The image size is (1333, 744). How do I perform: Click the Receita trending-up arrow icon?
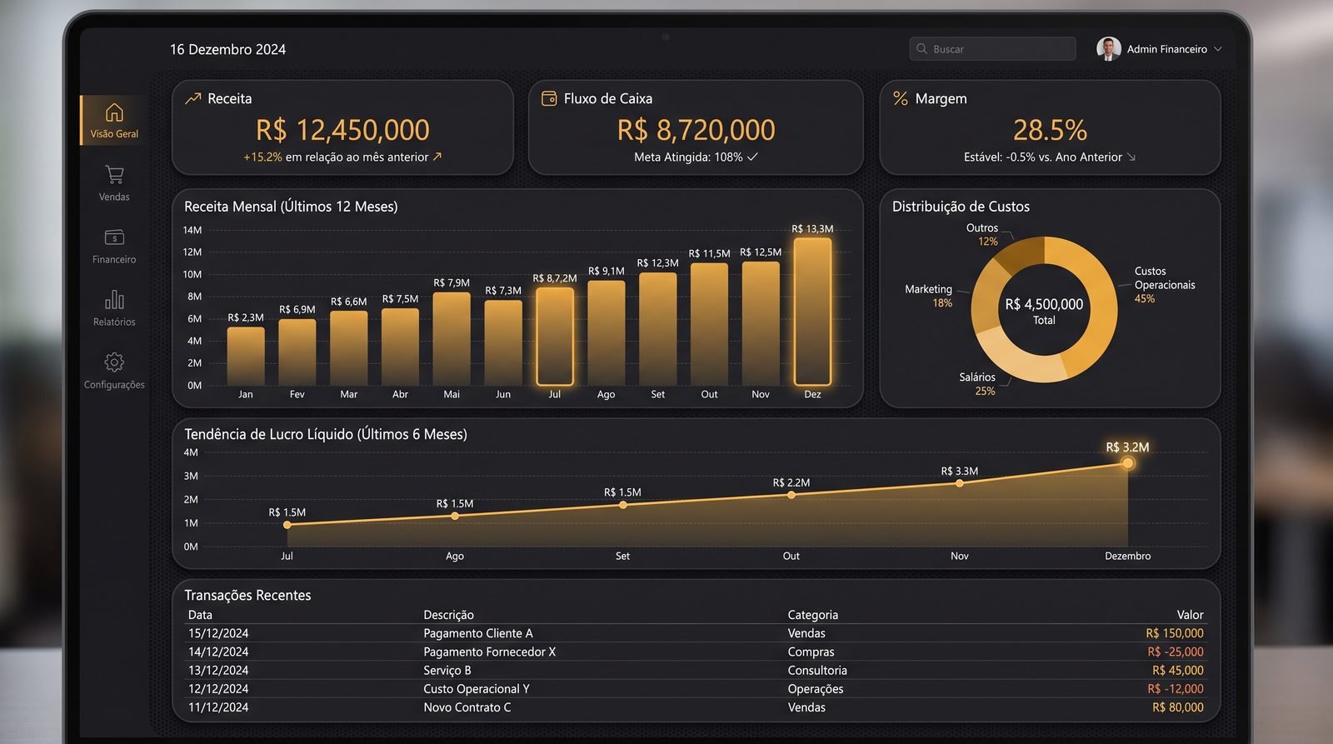(x=192, y=98)
